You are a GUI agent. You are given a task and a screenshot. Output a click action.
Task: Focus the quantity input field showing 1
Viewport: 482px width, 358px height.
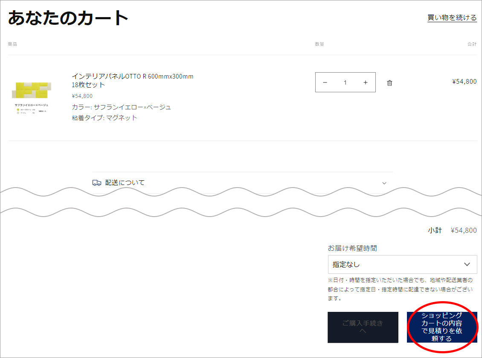345,82
